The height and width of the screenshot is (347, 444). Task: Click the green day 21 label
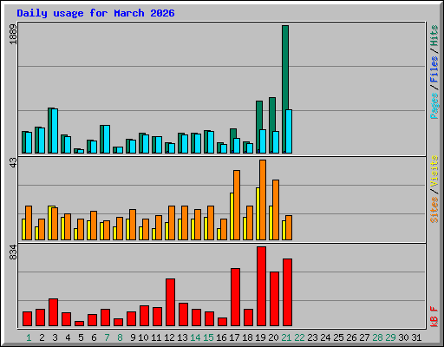[286, 337]
